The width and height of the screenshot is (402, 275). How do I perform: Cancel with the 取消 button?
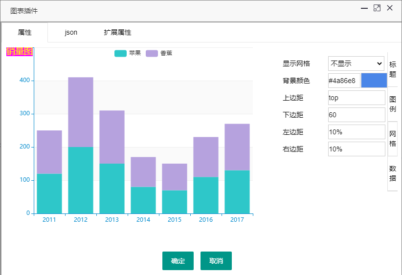(x=216, y=261)
